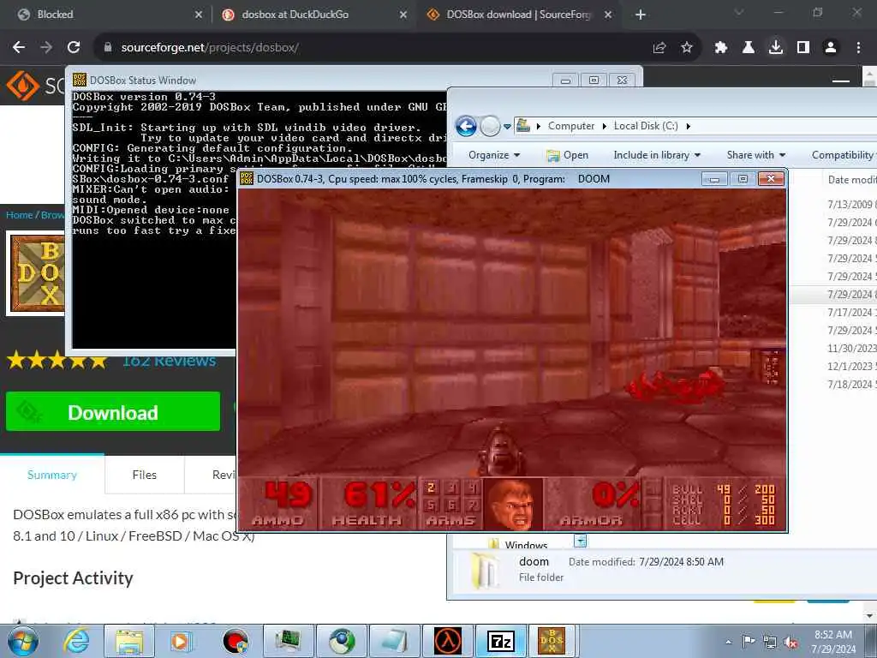Toggle Chrome side panel icon
The image size is (877, 658).
click(x=803, y=48)
